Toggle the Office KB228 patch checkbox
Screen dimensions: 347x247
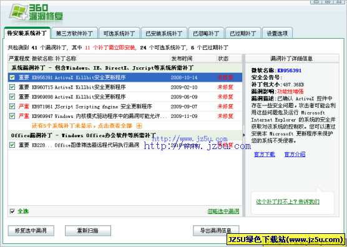point(12,145)
